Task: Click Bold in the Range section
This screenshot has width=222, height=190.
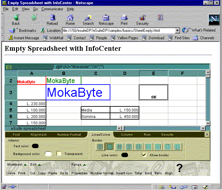Action: (148, 173)
